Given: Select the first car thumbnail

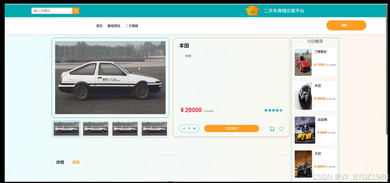Looking at the screenshot, I should click(66, 129).
